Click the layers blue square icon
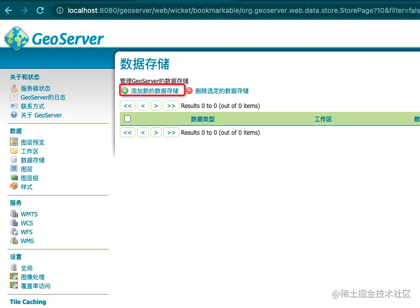Viewport: 420px width, 308px height. tap(14, 168)
